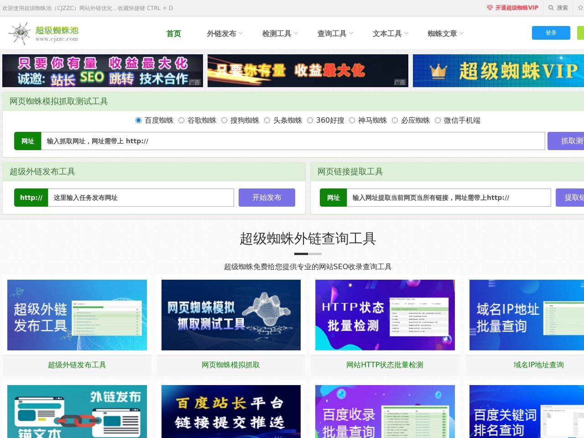This screenshot has width=584, height=438.
Task: Select the 360好搜 radio button
Action: click(310, 120)
